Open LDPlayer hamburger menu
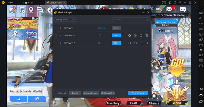Viewport: 204px width, 107px height. tap(180, 3)
